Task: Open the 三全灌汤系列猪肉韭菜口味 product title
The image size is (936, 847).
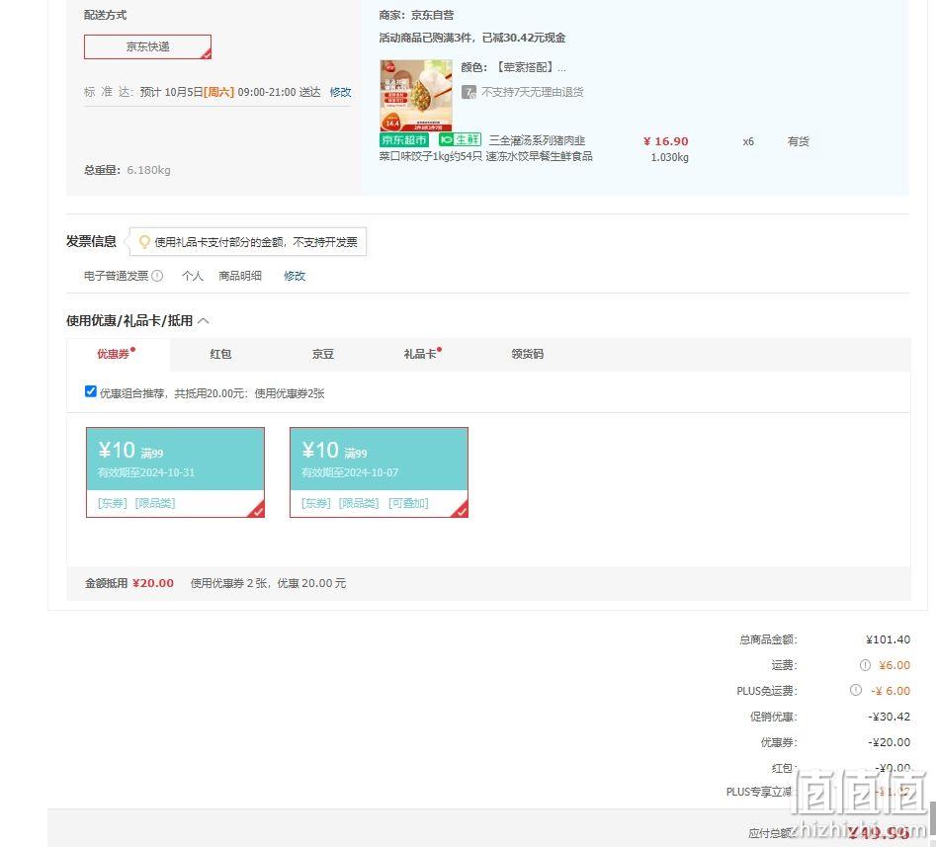Action: click(486, 148)
